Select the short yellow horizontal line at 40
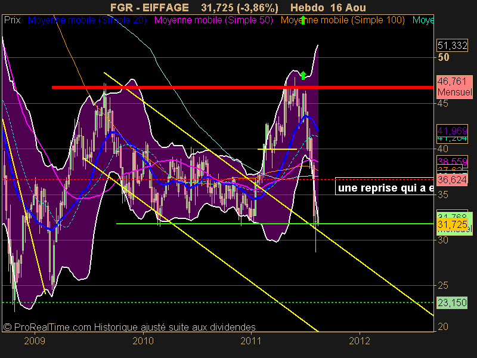This screenshot has width=477, height=358. [x=277, y=149]
